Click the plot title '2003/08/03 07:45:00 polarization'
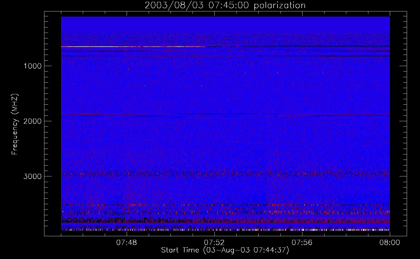420x259 pixels. point(225,5)
